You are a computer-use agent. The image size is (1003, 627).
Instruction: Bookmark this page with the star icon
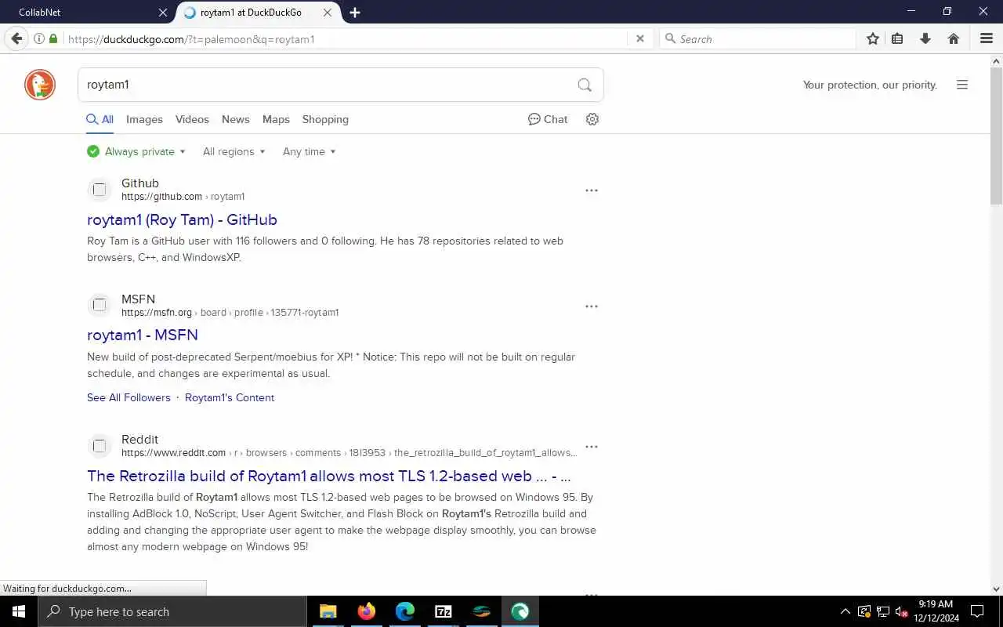click(x=873, y=38)
